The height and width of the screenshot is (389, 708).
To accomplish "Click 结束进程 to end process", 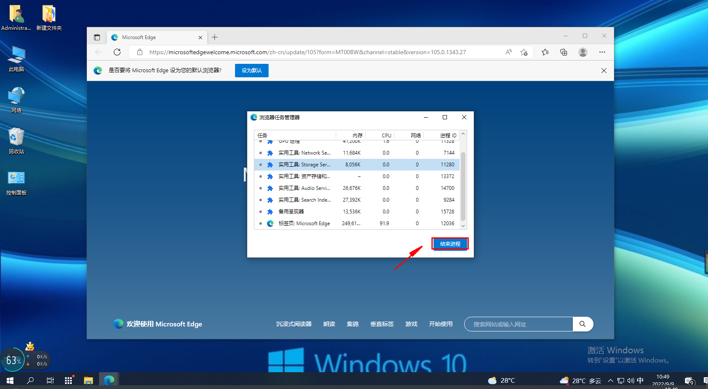I will [450, 244].
